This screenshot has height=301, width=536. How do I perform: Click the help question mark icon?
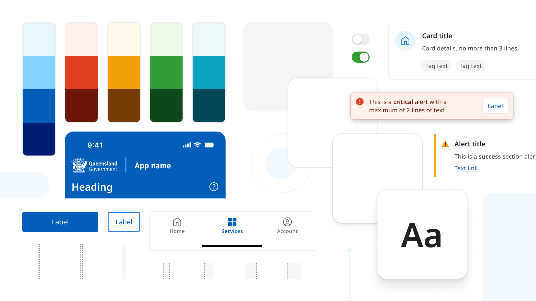pos(214,187)
